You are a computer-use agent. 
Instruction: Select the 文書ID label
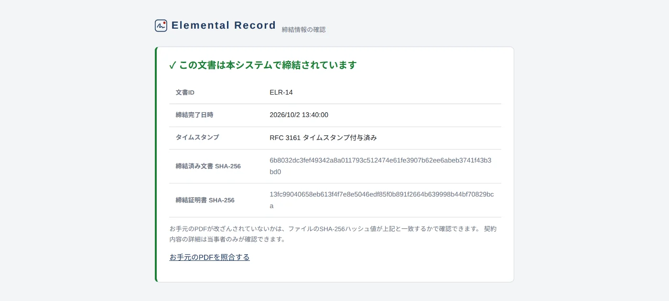coord(185,93)
